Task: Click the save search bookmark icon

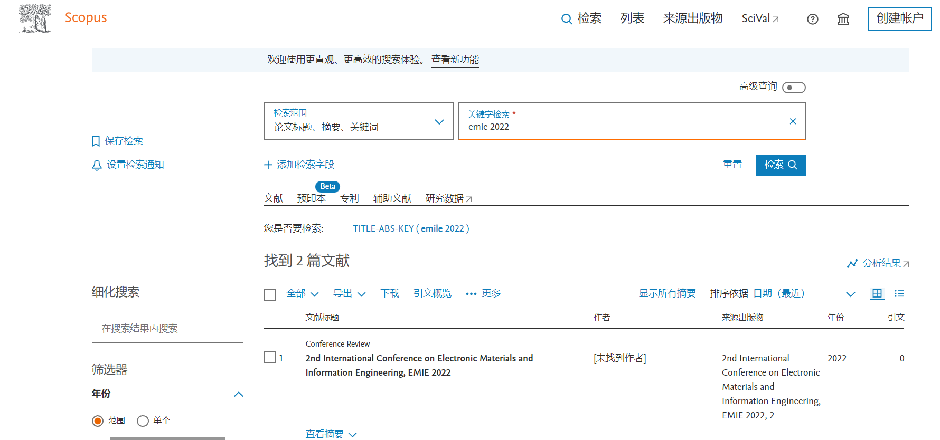Action: click(96, 141)
